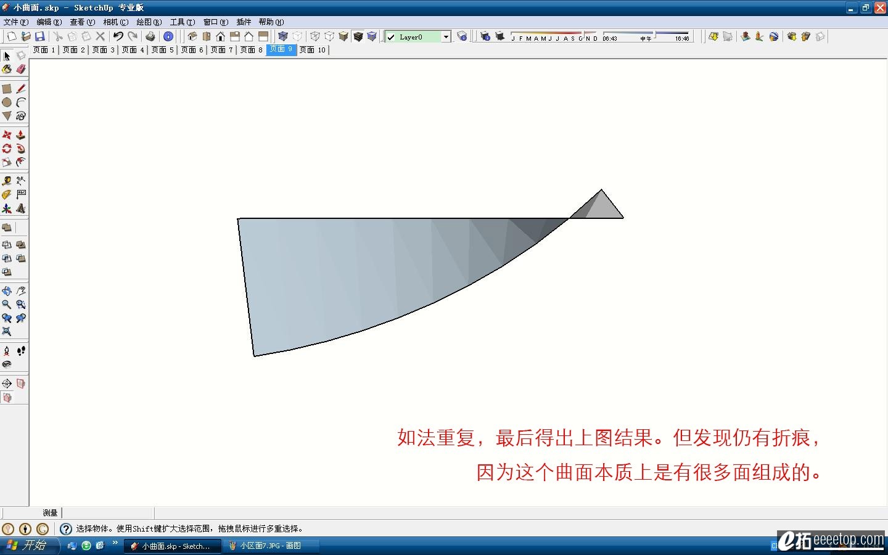
Task: Open Layer Manager icon beside dropdown
Action: [x=462, y=36]
